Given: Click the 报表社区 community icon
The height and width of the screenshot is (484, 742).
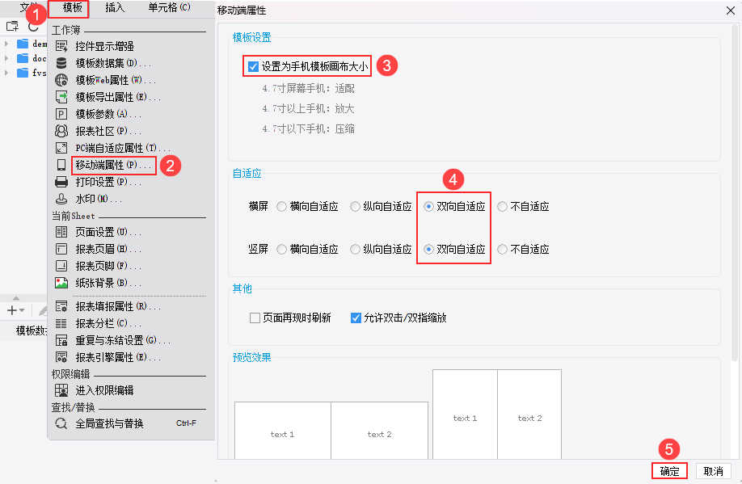Looking at the screenshot, I should [x=61, y=131].
